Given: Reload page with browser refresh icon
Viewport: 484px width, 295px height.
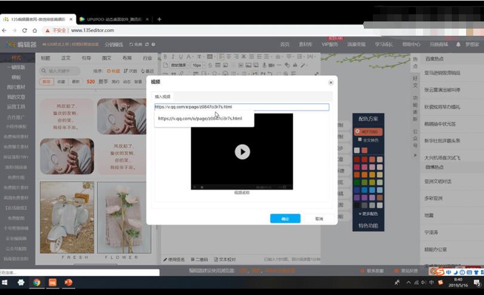Looking at the screenshot, I should 24,30.
